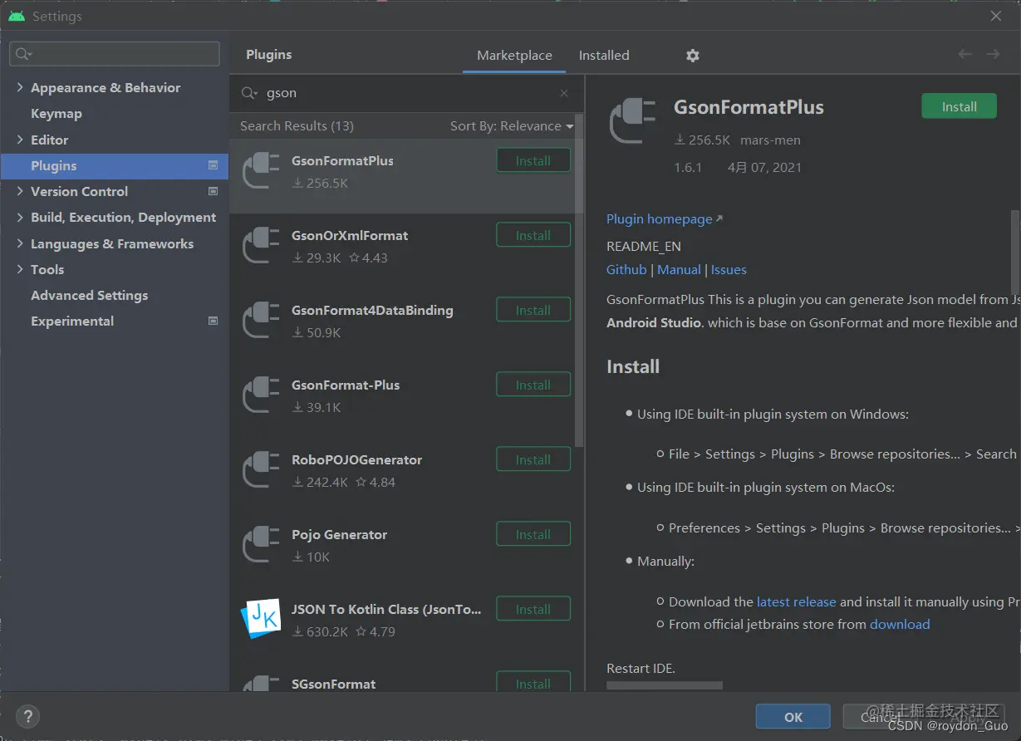Focus the settings sidebar search field
The image size is (1021, 741).
(x=115, y=54)
